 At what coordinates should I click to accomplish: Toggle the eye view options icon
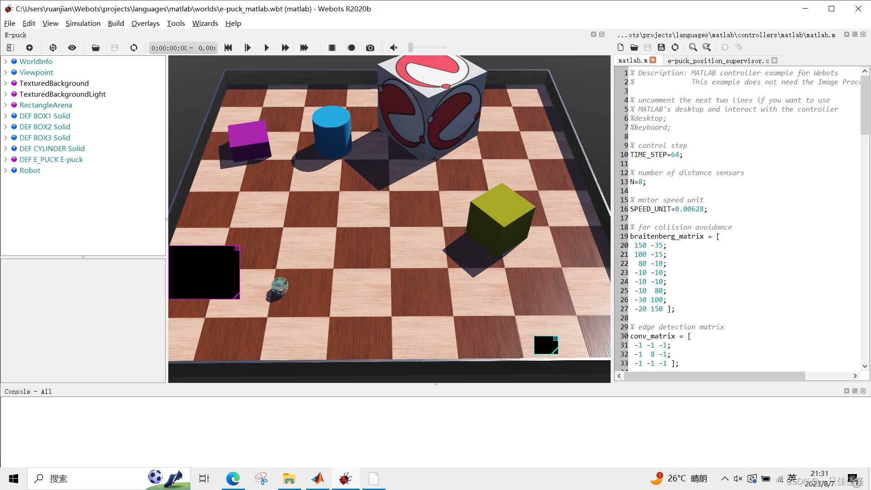coord(72,48)
